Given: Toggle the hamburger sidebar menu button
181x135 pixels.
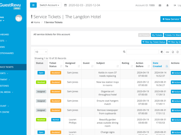Looking at the screenshot, I should tap(33, 5).
